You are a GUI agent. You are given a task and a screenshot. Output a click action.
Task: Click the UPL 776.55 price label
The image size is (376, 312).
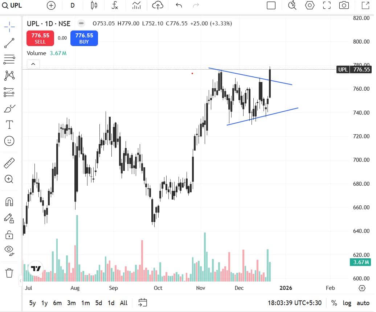pos(354,70)
